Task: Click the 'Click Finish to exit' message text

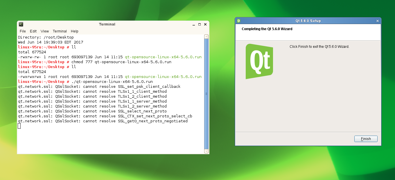Action: (x=319, y=47)
